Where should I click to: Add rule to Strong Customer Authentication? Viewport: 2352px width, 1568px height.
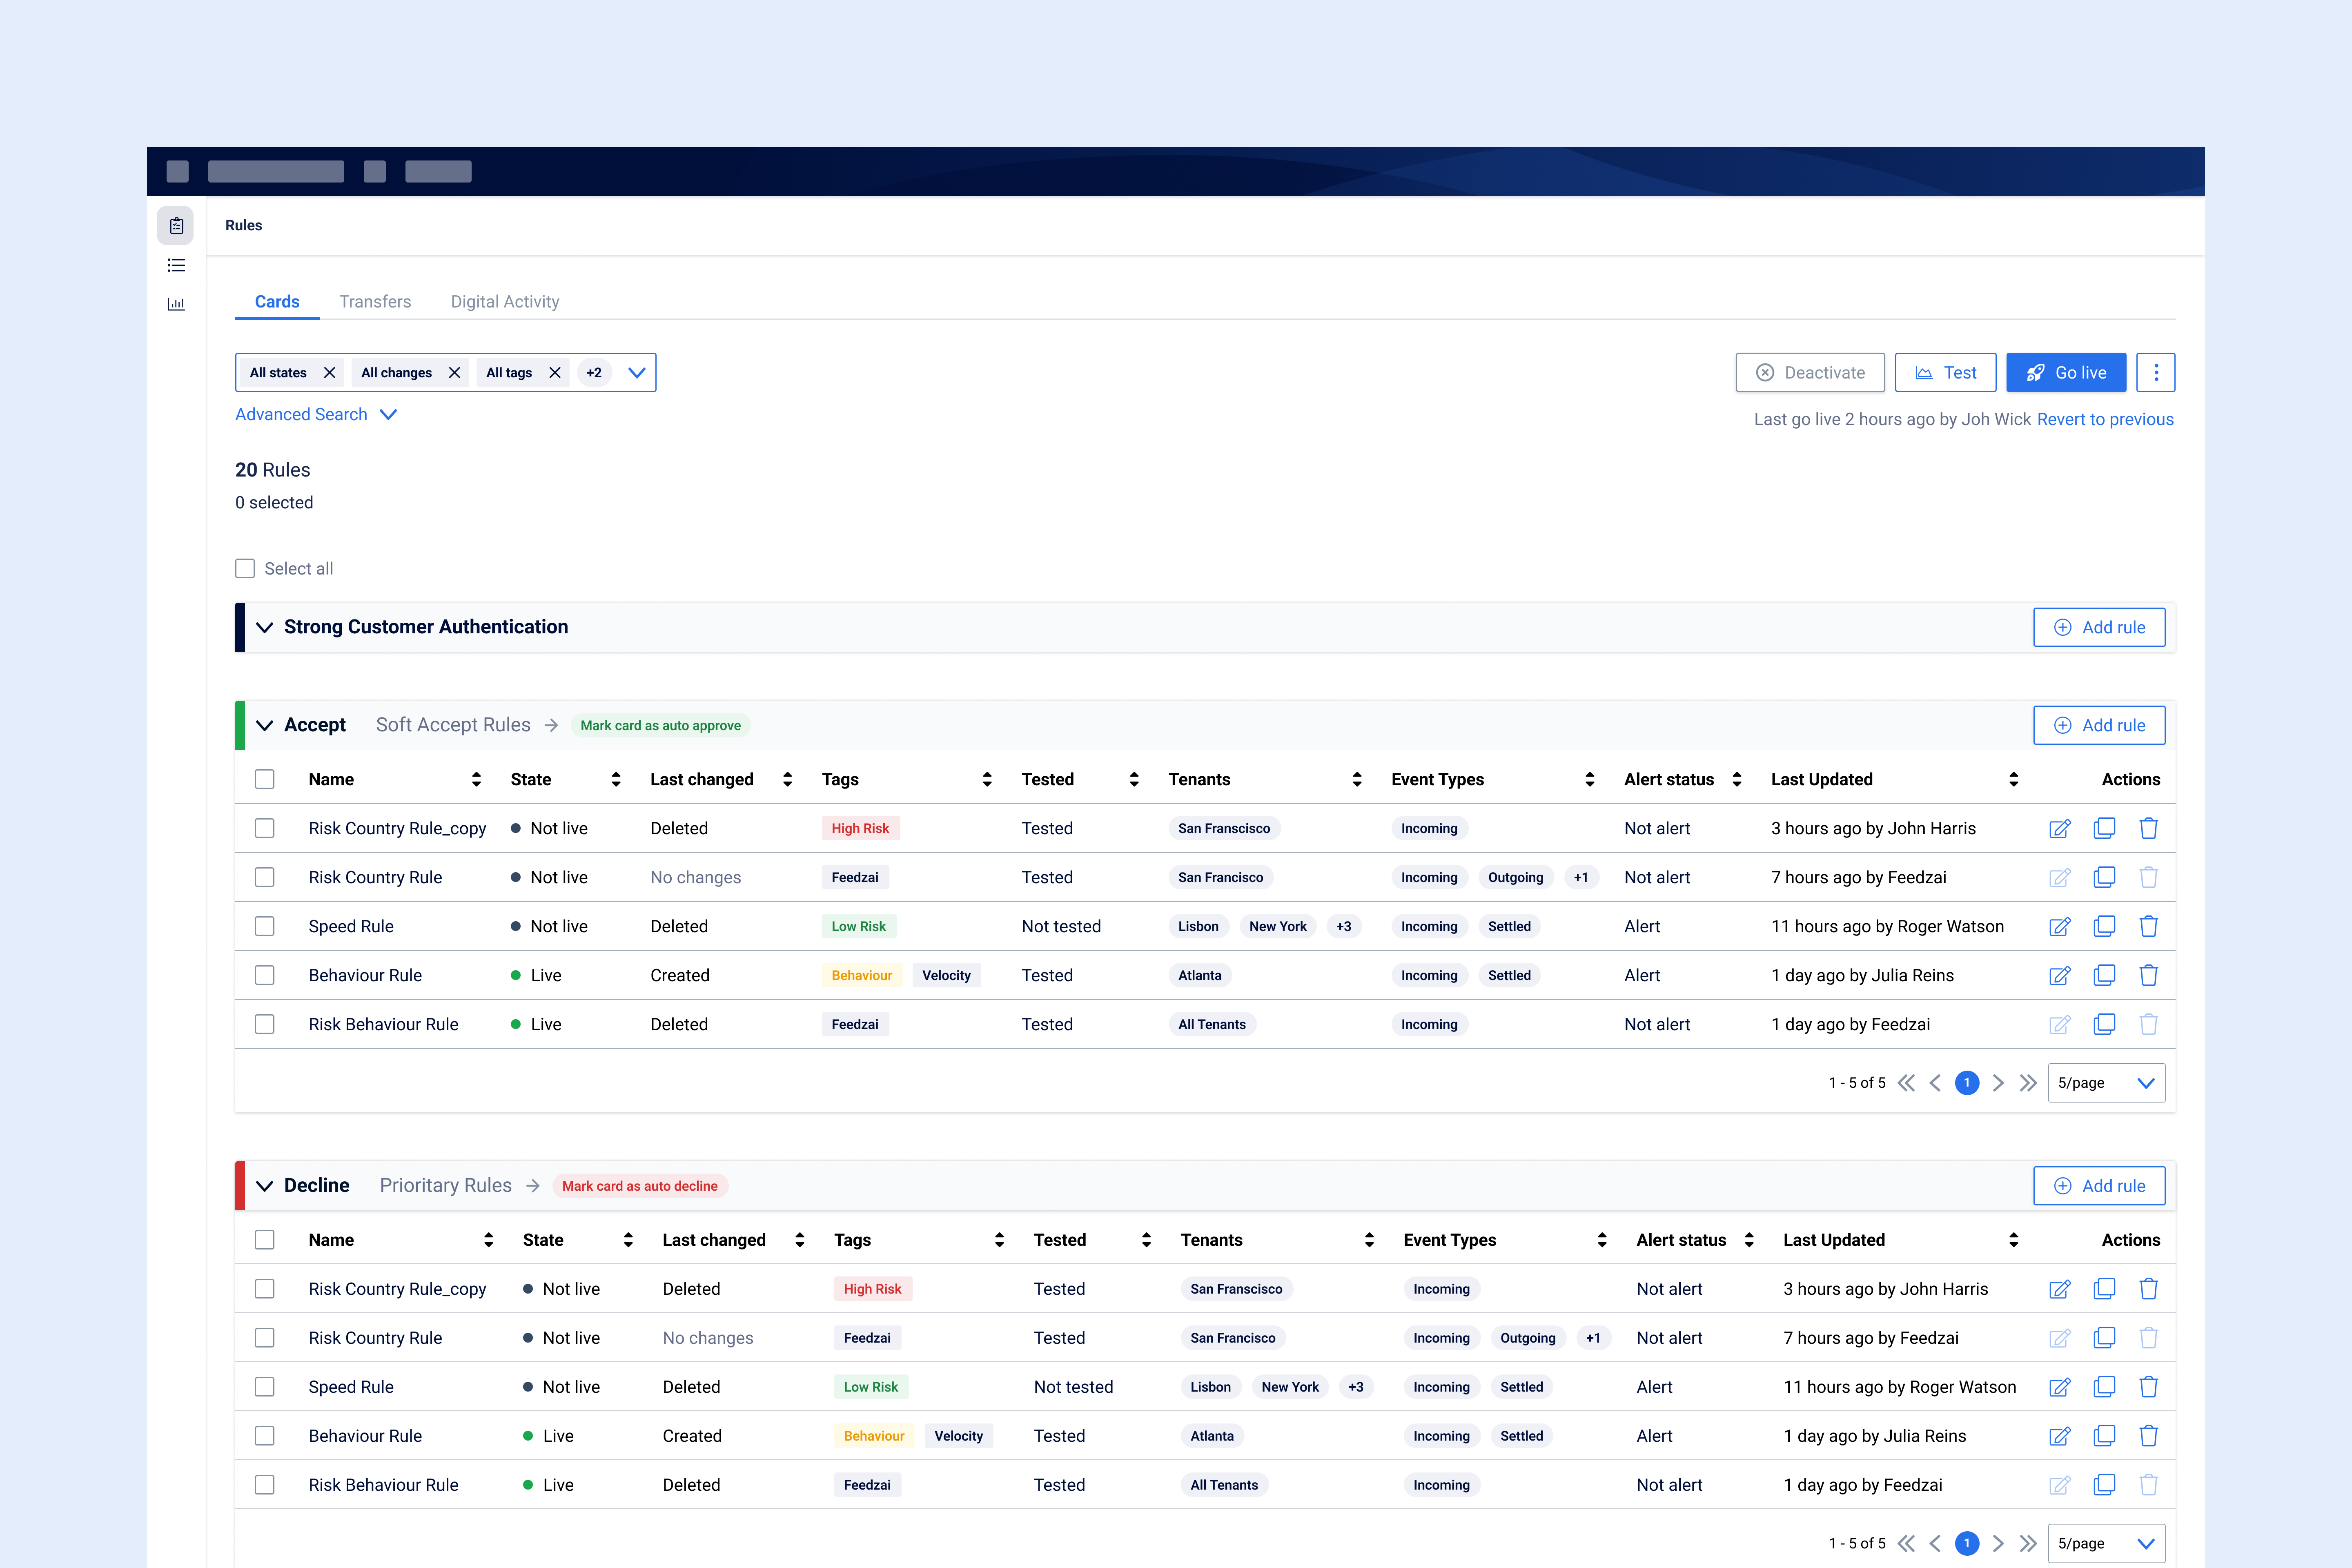pyautogui.click(x=2099, y=627)
